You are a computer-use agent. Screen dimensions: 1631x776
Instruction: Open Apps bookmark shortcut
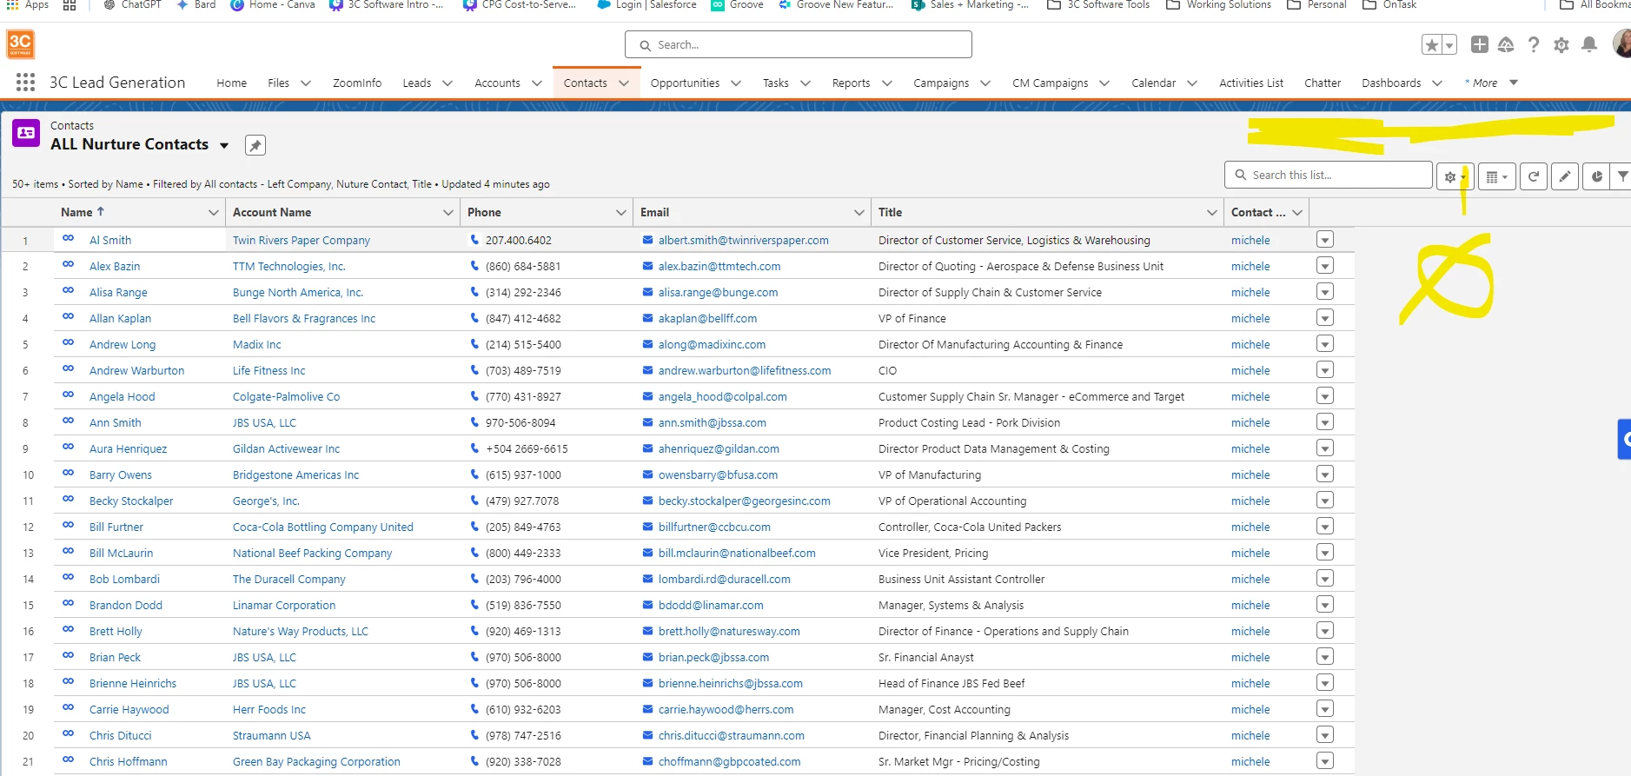pyautogui.click(x=28, y=4)
